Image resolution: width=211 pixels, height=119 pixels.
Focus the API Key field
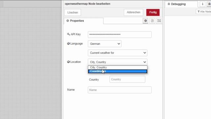coord(120,34)
